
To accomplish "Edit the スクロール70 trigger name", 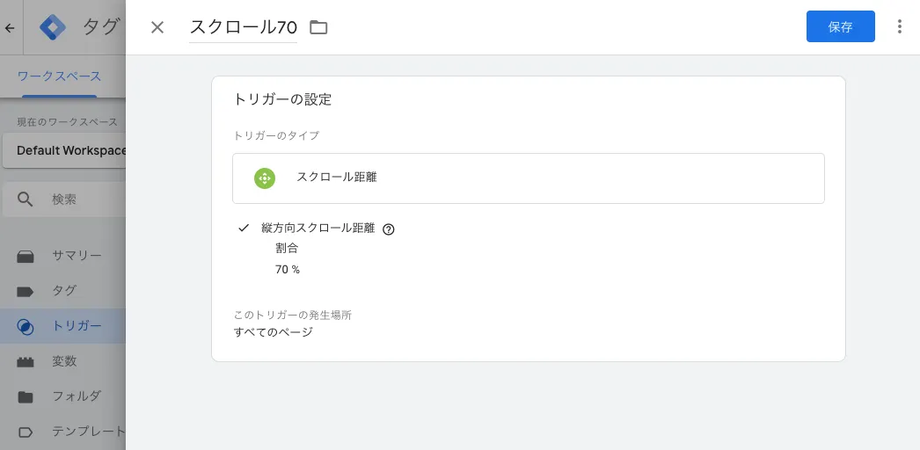I will click(243, 27).
